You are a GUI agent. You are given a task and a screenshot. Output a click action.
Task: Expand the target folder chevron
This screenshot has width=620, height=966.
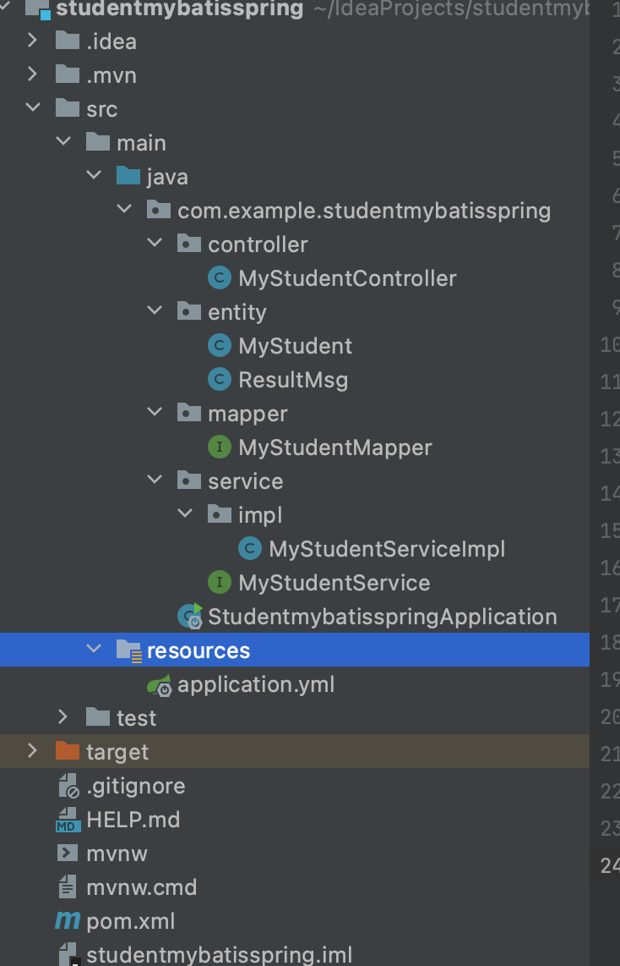(x=33, y=751)
